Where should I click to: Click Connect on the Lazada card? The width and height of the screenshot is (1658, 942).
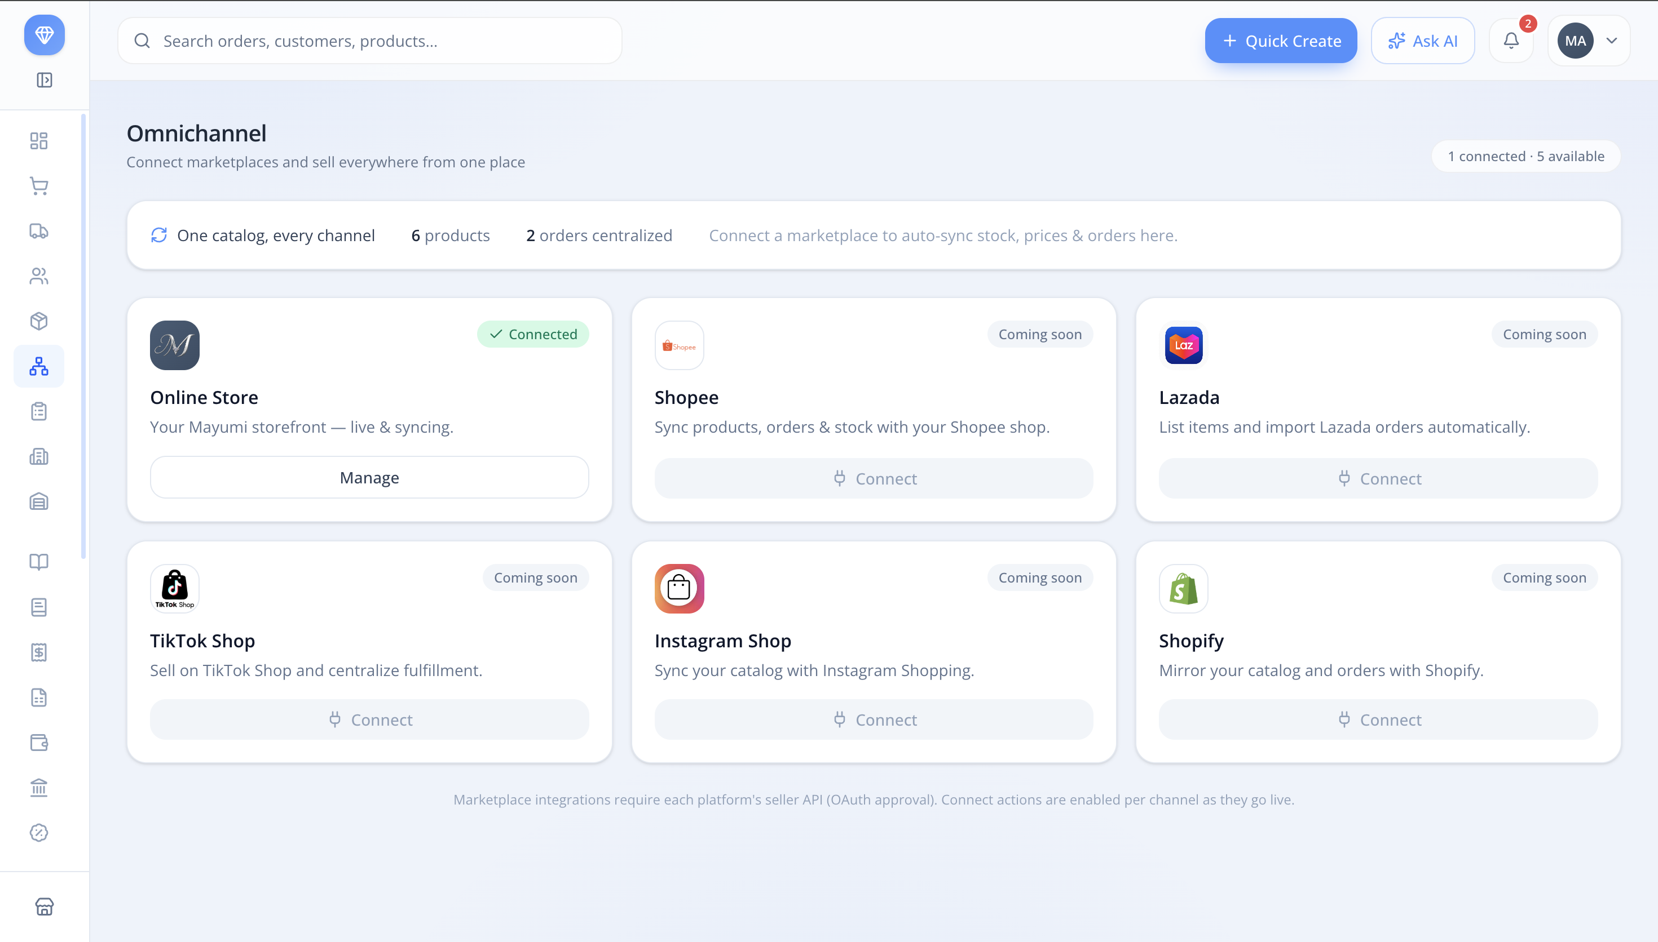coord(1378,479)
